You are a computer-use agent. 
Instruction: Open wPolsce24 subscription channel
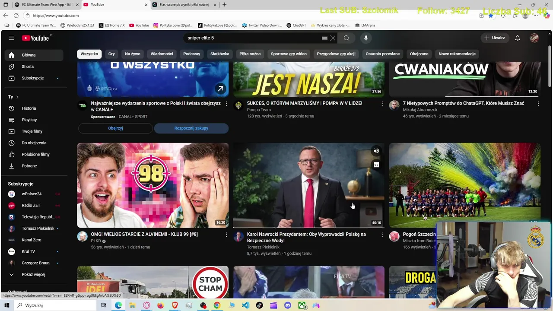pyautogui.click(x=34, y=194)
